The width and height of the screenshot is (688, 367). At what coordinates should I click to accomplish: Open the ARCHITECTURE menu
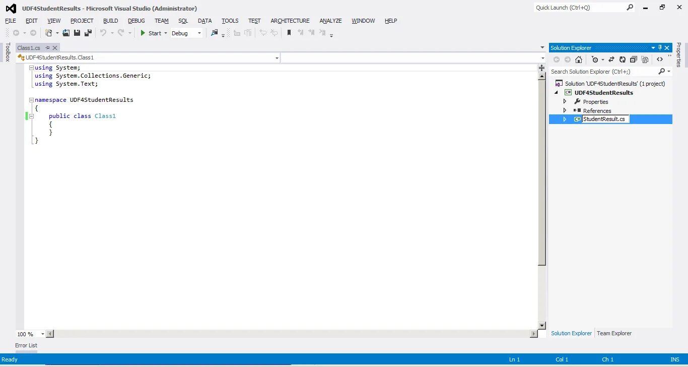click(x=290, y=21)
